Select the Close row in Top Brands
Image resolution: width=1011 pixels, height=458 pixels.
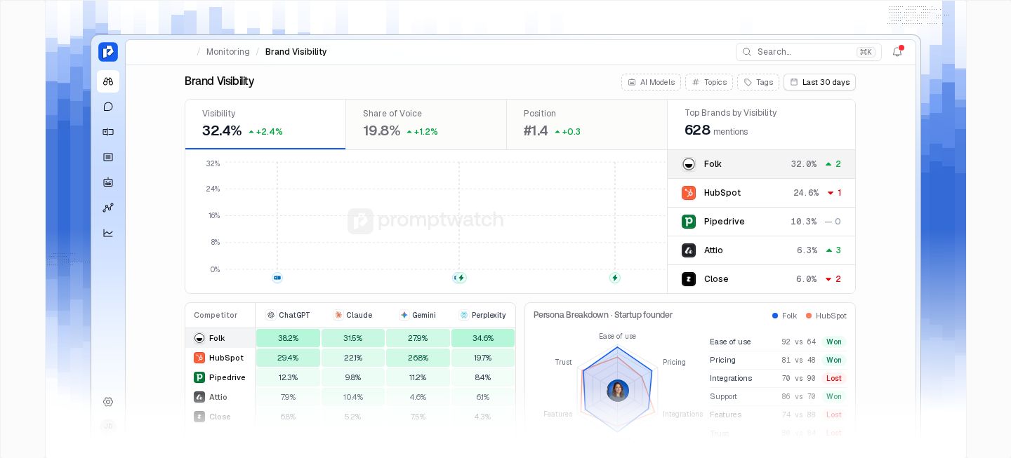coord(761,279)
